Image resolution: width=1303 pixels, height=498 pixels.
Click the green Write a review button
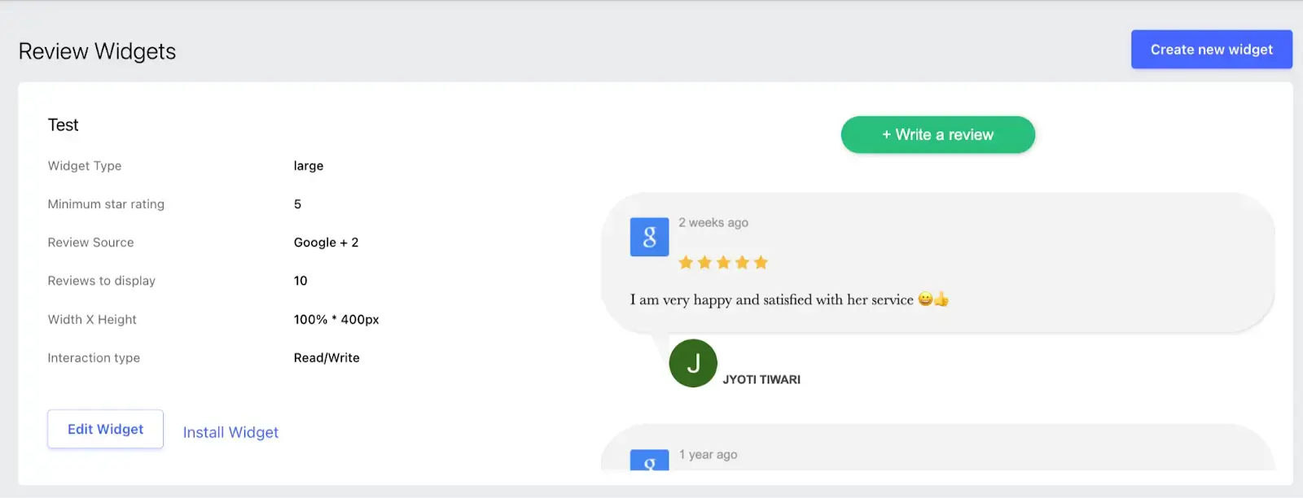point(938,135)
